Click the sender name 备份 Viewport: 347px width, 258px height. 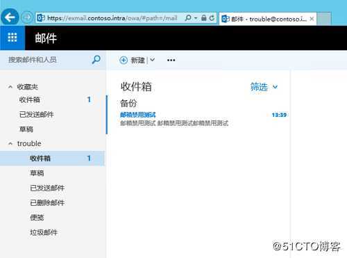click(128, 103)
